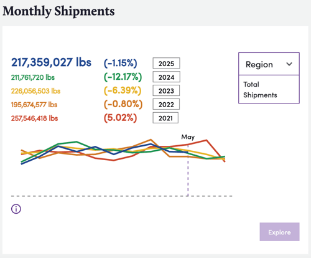311x258 pixels.
Task: Click the Monthly Shipments heading
Action: 58,11
